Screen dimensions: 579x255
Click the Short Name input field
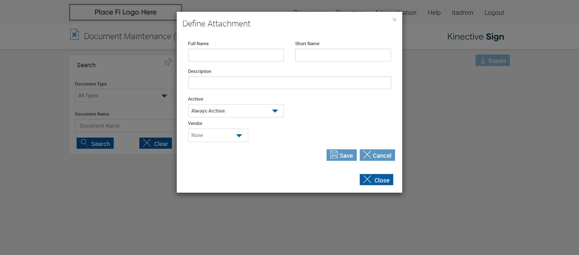coord(343,55)
